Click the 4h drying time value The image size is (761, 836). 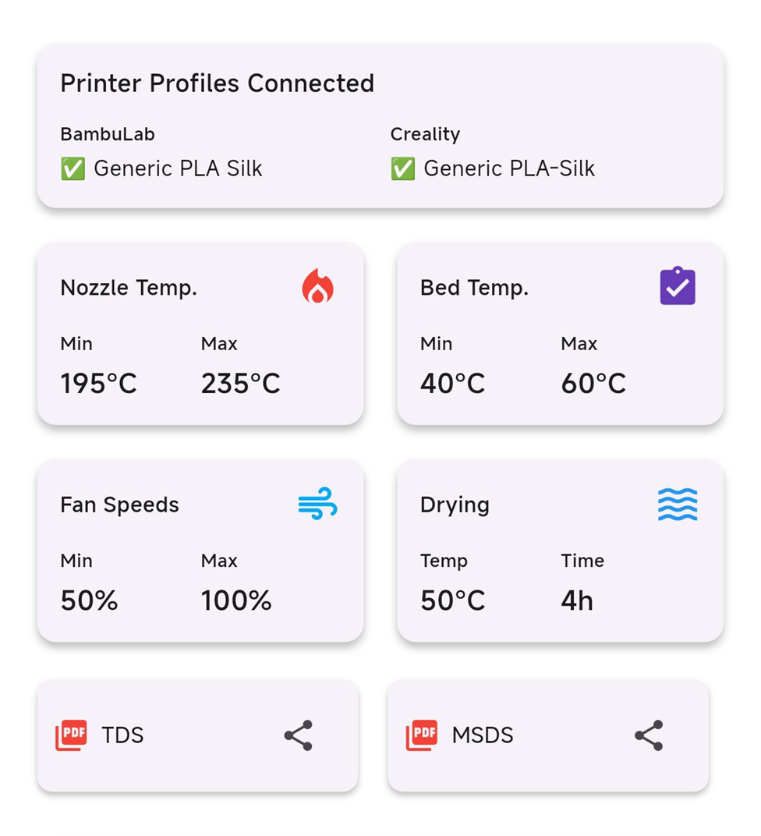point(577,600)
